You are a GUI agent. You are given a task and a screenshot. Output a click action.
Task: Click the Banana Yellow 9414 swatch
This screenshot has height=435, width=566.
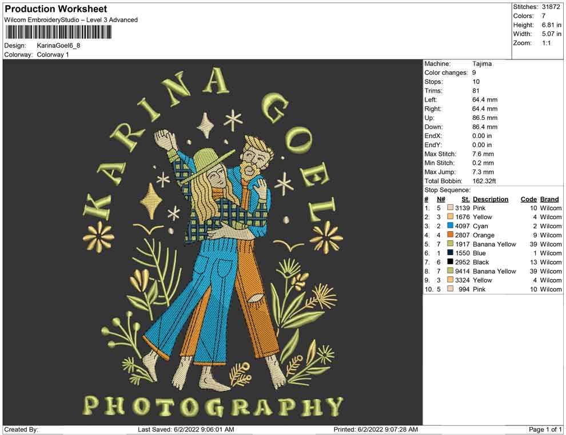pyautogui.click(x=451, y=271)
